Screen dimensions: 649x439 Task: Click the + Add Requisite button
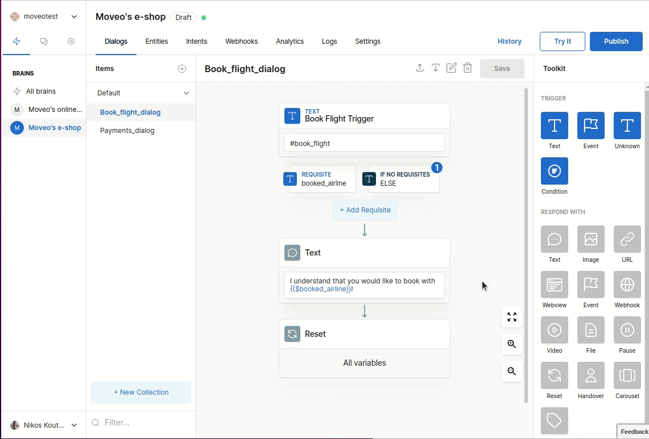coord(365,210)
